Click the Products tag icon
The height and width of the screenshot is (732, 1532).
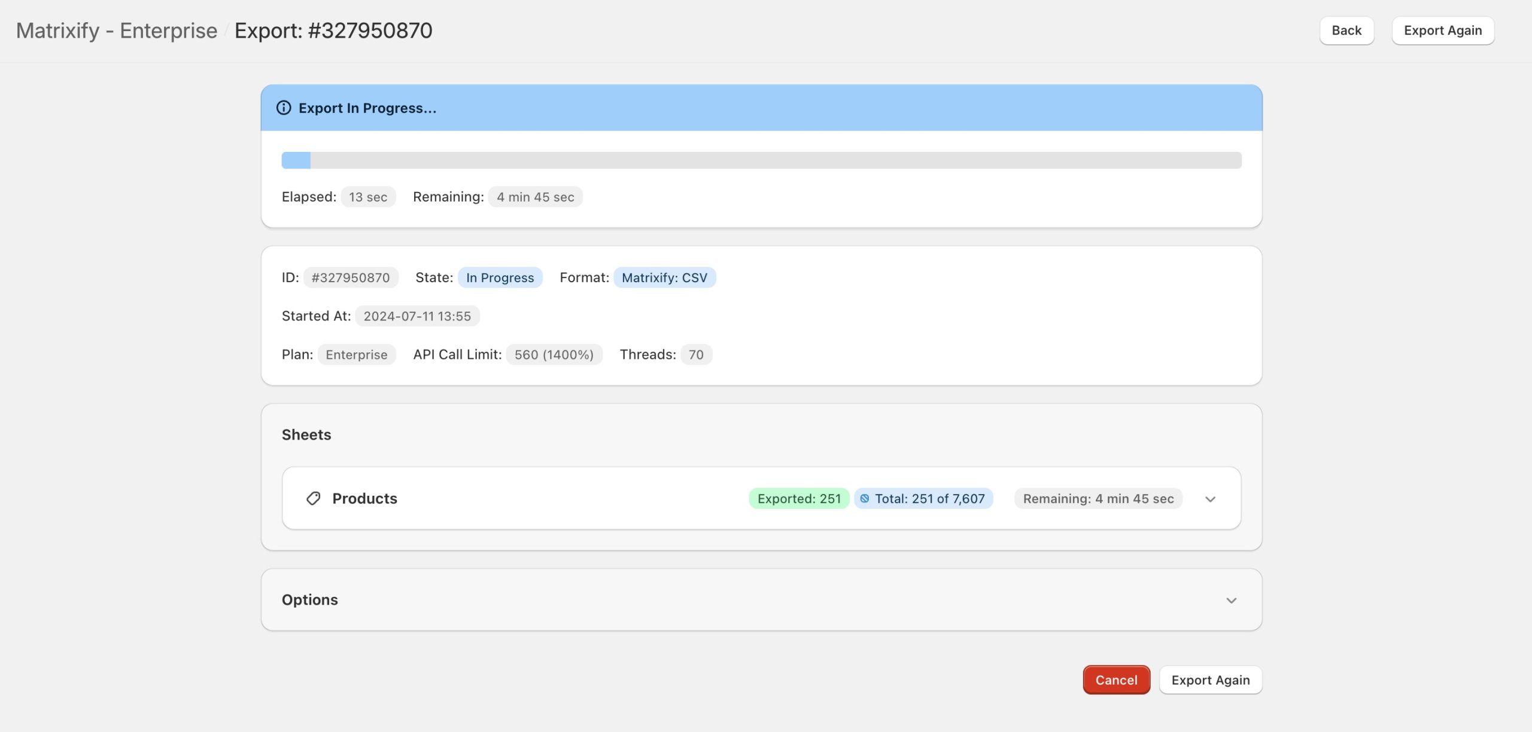313,498
